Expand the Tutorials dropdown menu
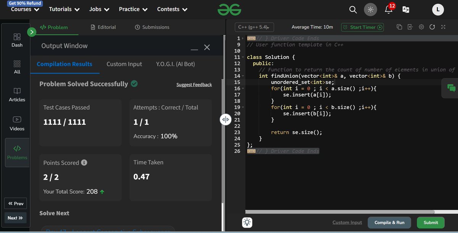 coord(64,9)
